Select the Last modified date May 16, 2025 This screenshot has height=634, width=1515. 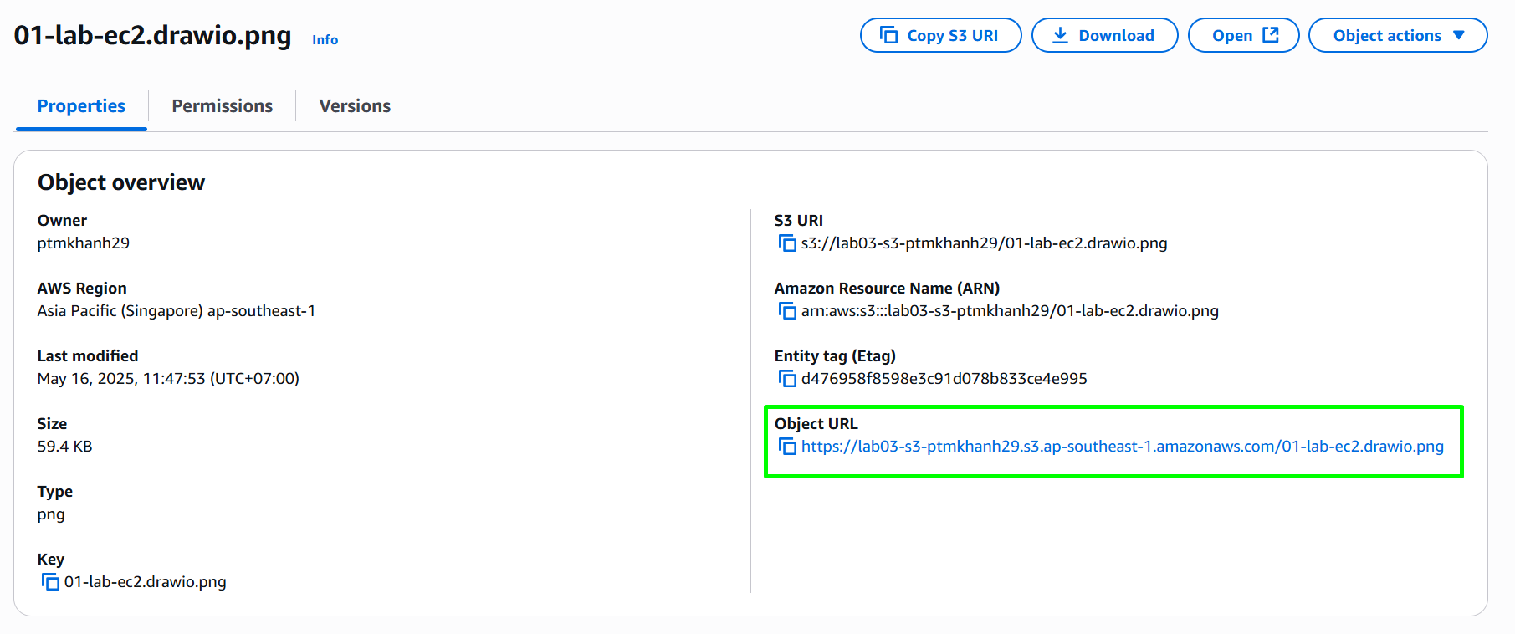coord(168,379)
